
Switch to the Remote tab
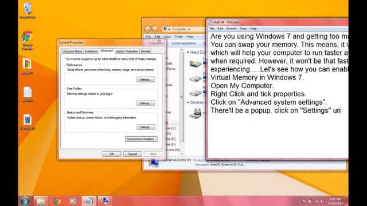pos(146,51)
